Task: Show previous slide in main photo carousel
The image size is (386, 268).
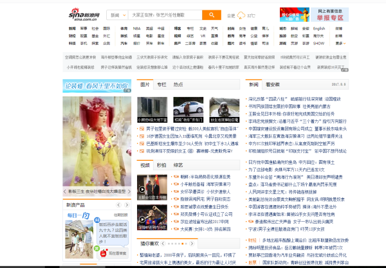Action: tap(65, 192)
